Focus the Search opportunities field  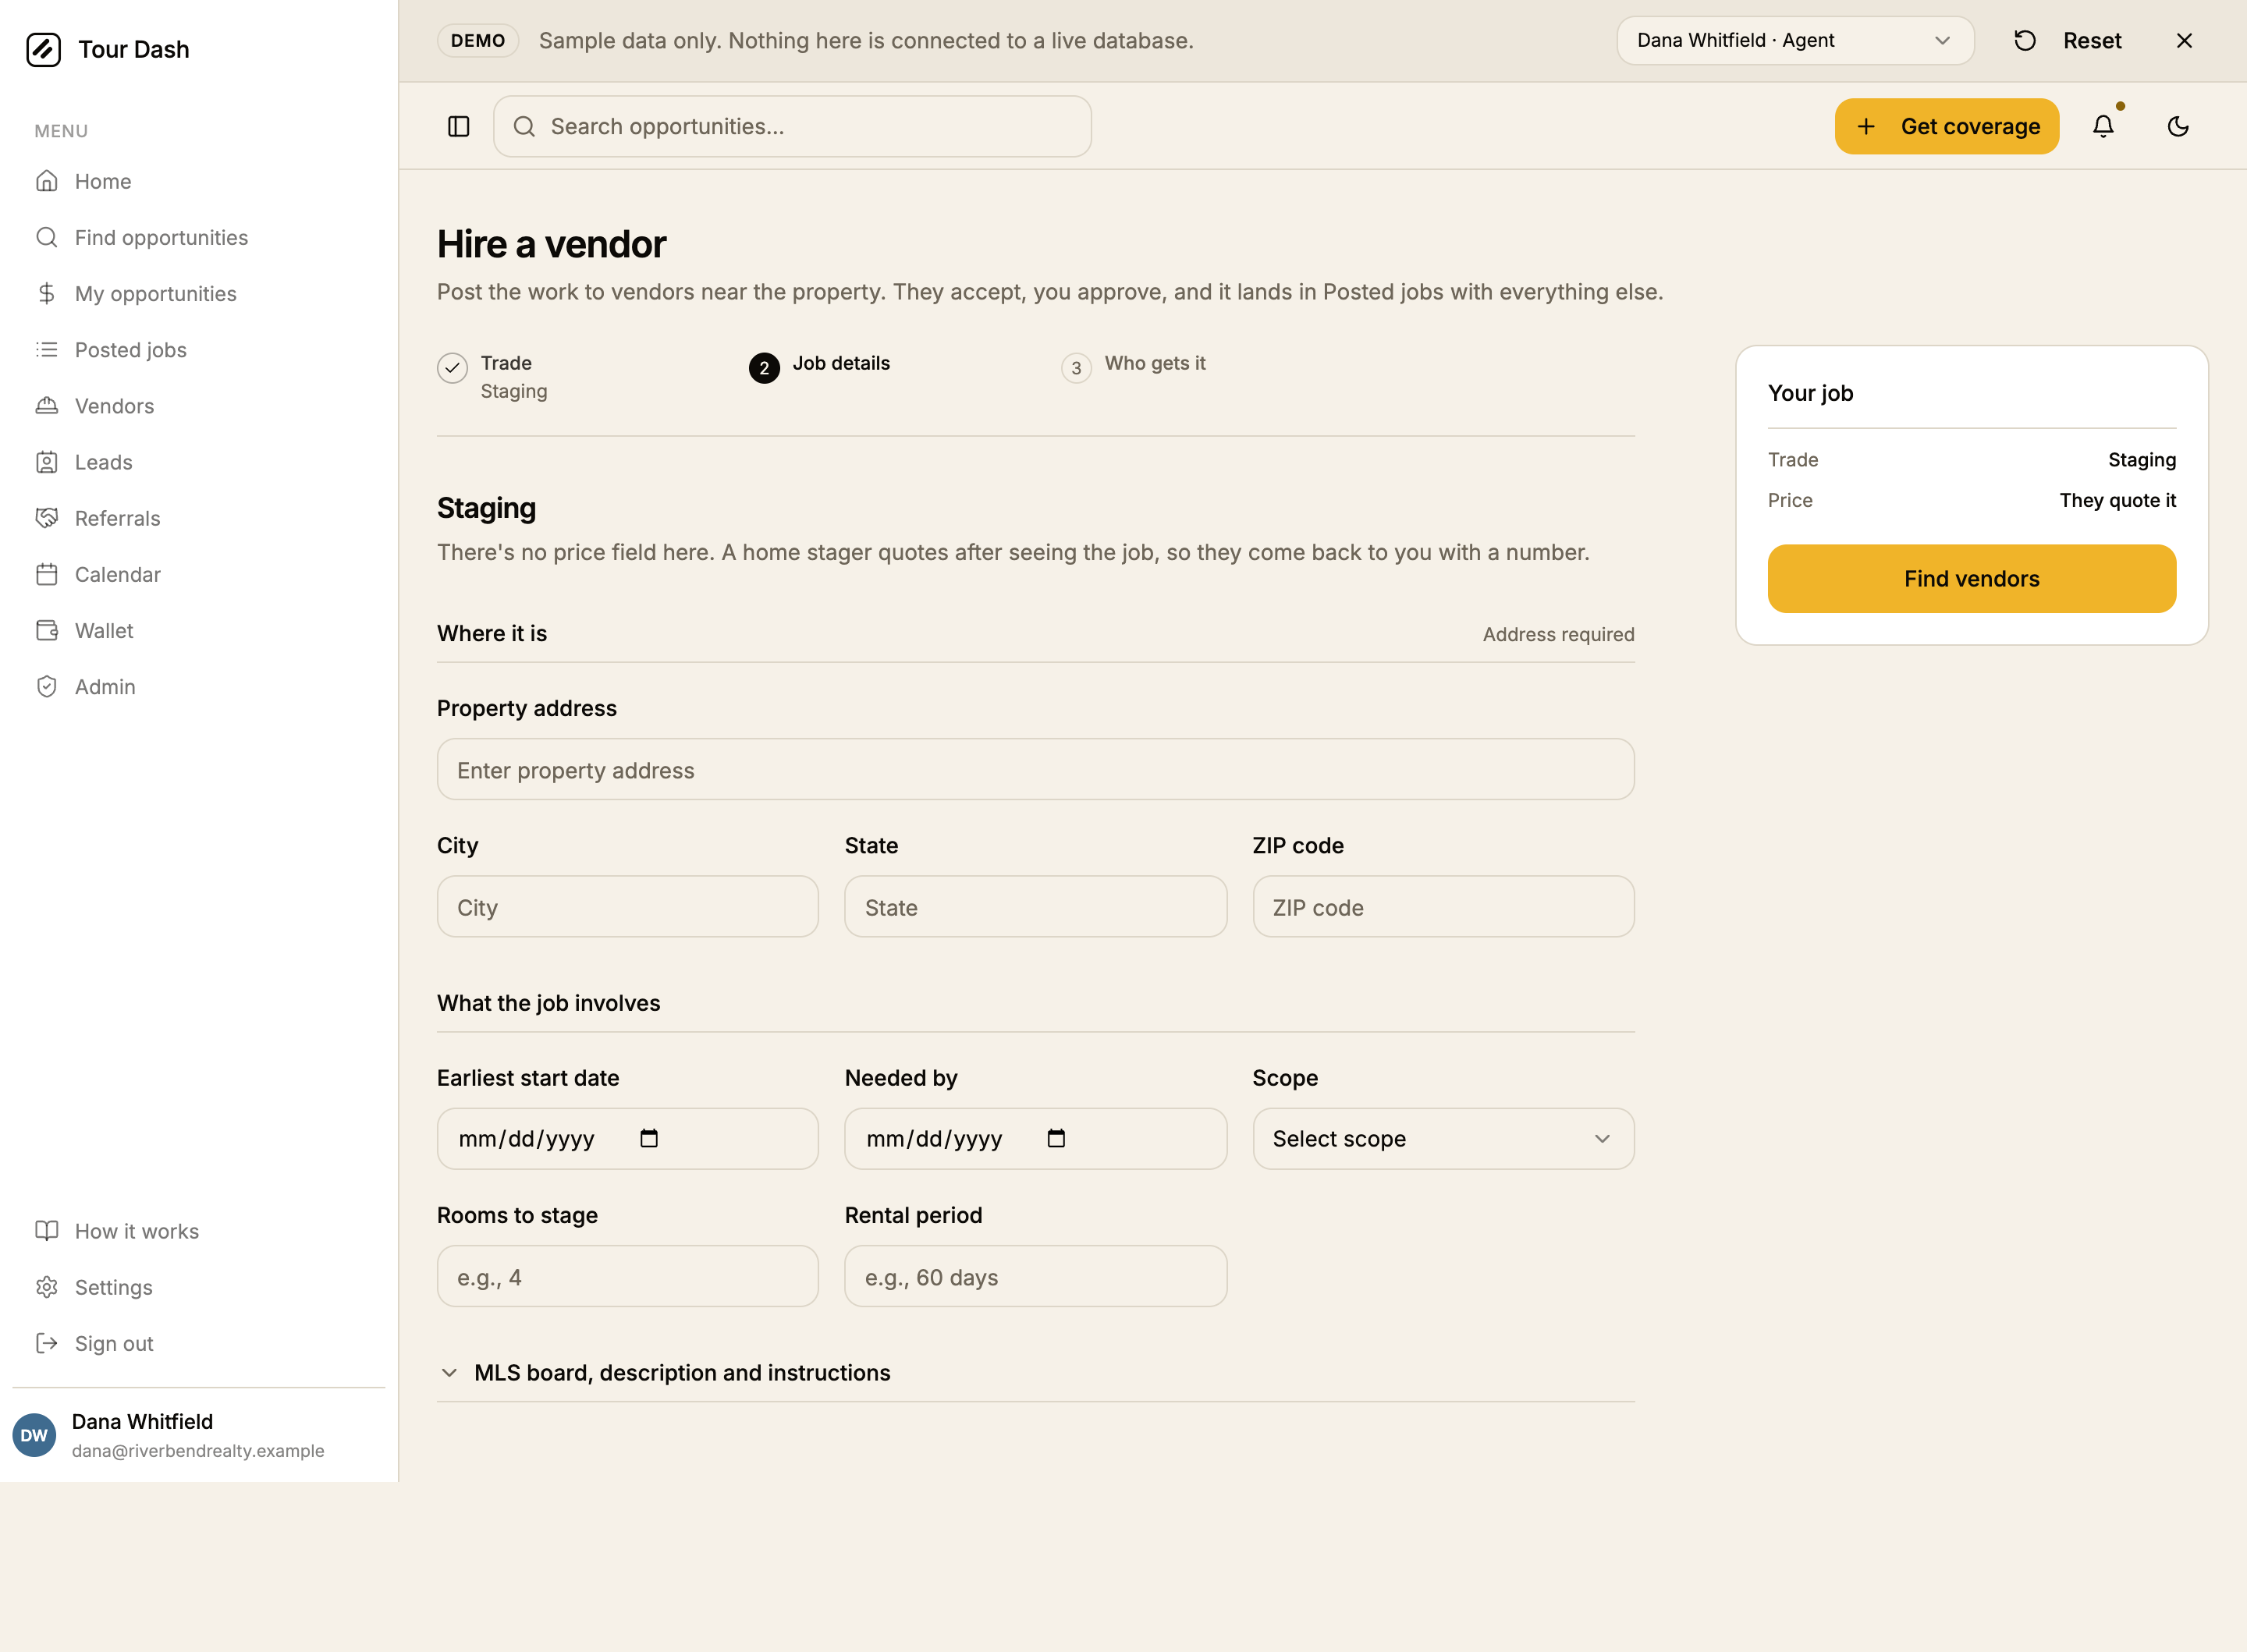coord(792,126)
